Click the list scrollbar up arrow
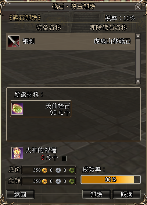Image resolution: width=147 pixels, height=205 pixels. pyautogui.click(x=138, y=36)
